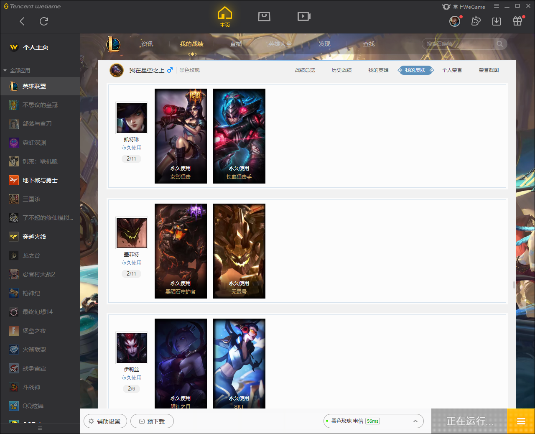Open QQ炫舞 in sidebar

40,406
